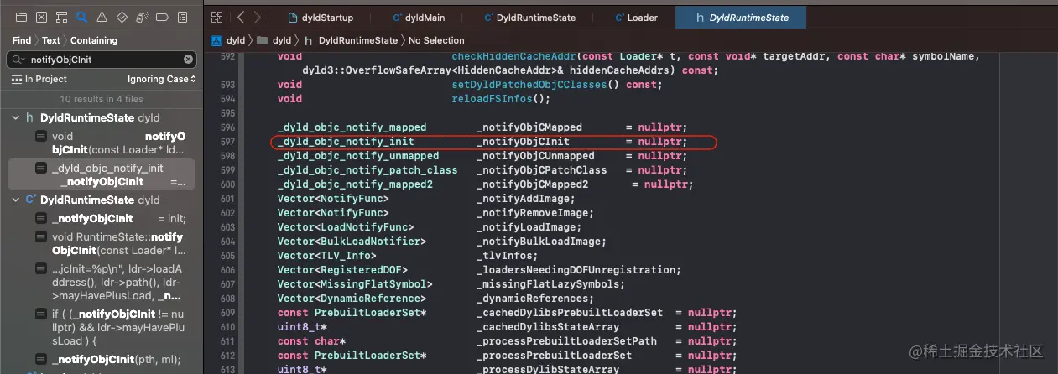
Task: Click the _notifyObjCInit identifier in code
Action: pyautogui.click(x=524, y=142)
